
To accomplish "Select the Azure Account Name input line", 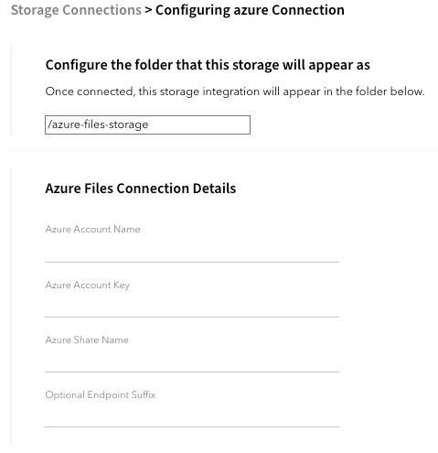I will coord(192,252).
